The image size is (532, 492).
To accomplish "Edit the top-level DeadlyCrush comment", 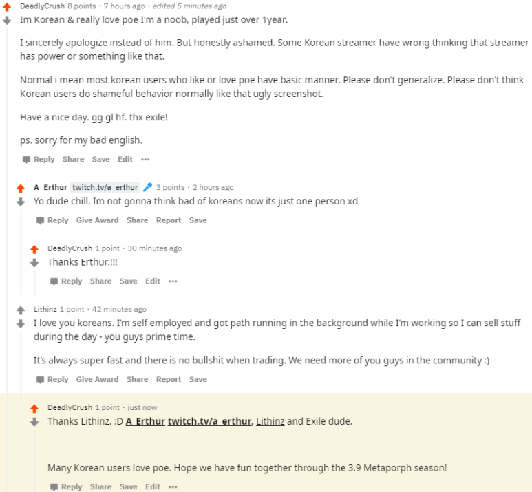I will pos(125,159).
